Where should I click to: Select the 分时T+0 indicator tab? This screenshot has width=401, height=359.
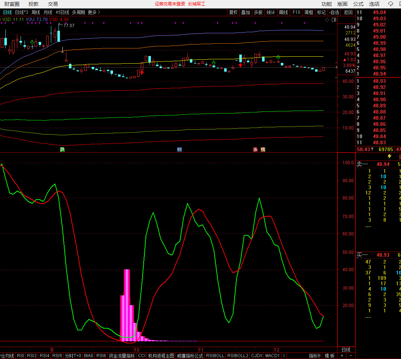click(73, 356)
